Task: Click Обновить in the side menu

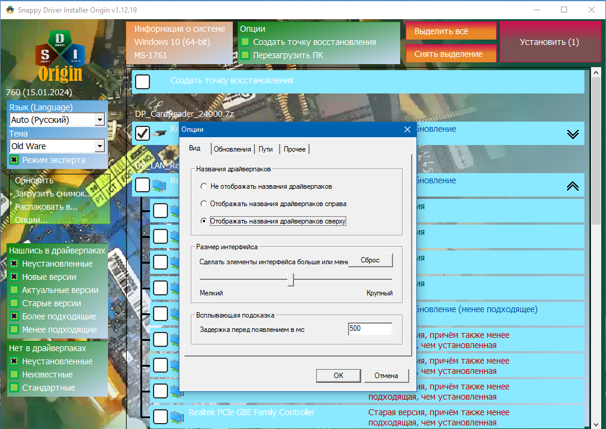Action: click(34, 180)
